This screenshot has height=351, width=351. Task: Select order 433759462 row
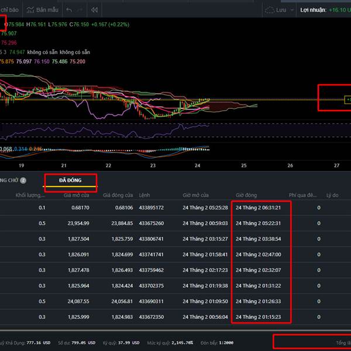pos(175,270)
